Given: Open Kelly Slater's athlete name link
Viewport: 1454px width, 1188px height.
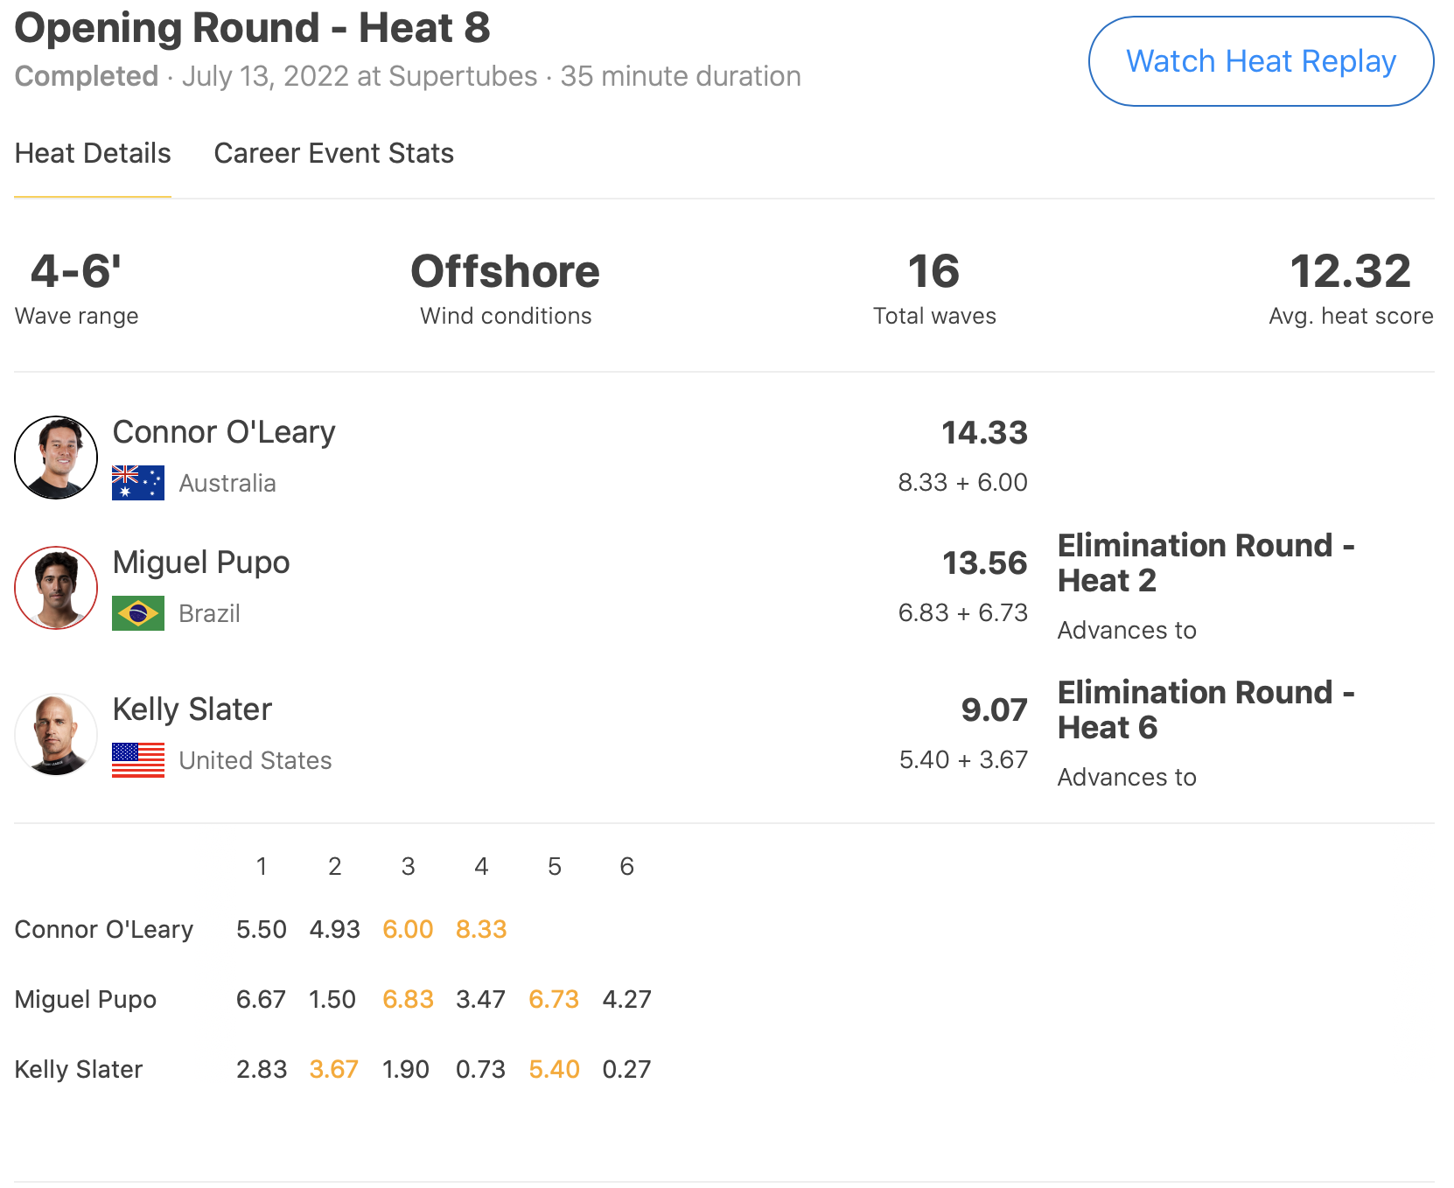Looking at the screenshot, I should pyautogui.click(x=192, y=709).
